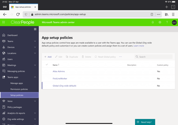Expand the Org-wide settings chevron
Viewport: 178px width, 125px height.
(x=35, y=119)
